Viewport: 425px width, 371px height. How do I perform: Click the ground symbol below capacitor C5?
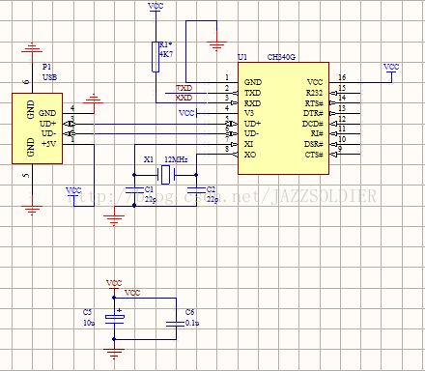(x=114, y=354)
